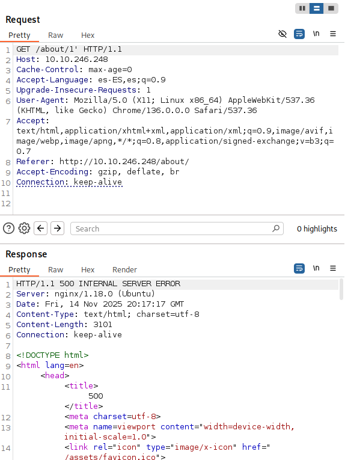345x460 pixels.
Task: Click request Connection: keep-alive line
Action: [69, 182]
